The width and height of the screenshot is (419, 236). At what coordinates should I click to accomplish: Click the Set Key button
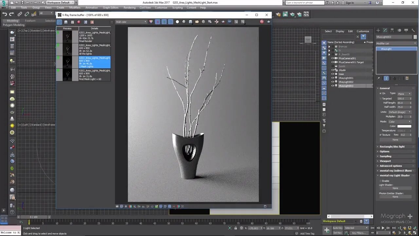337,233
